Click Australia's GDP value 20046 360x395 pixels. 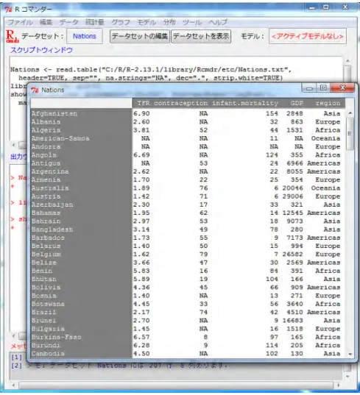click(x=293, y=188)
